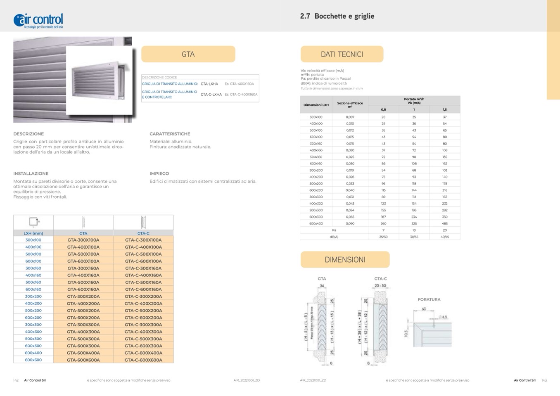Click the '2.7 Bocchette e griglie' section title
560x396 pixels.
pyautogui.click(x=337, y=16)
